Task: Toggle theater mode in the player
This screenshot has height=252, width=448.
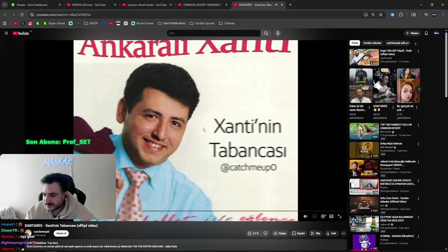Action: click(x=331, y=216)
